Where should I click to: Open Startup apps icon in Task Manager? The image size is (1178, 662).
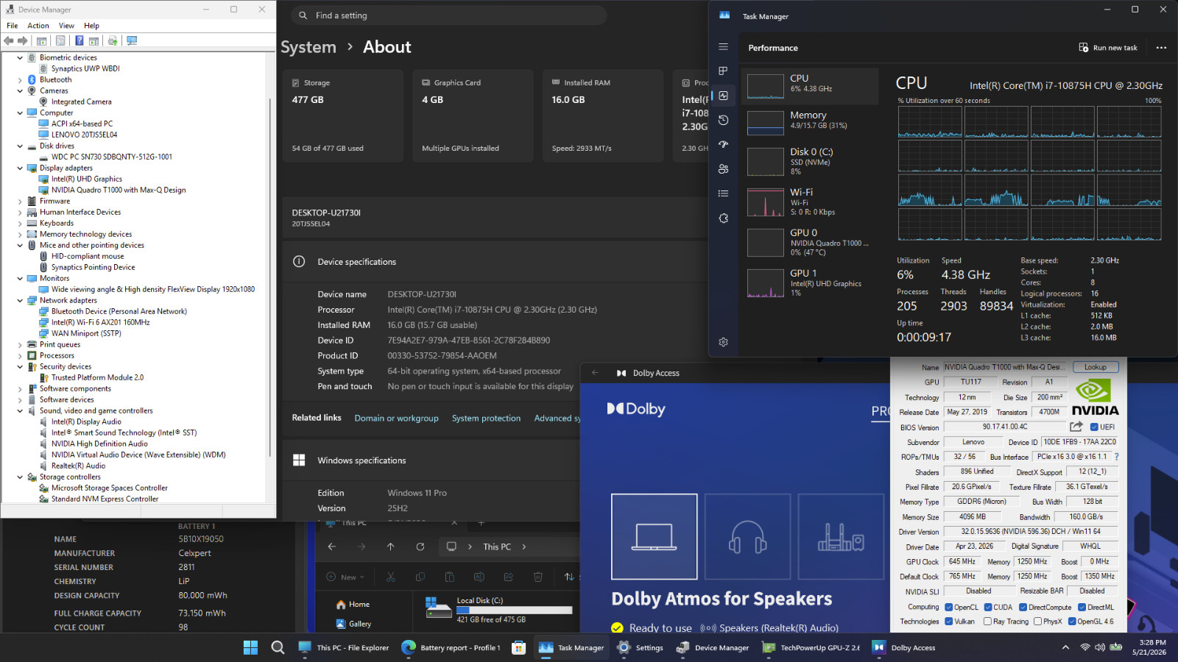tap(723, 144)
